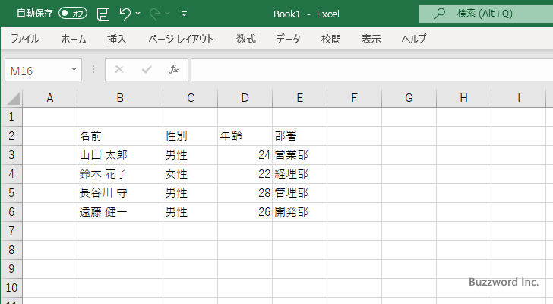Select row 4 header
553x304 pixels.
[11, 174]
